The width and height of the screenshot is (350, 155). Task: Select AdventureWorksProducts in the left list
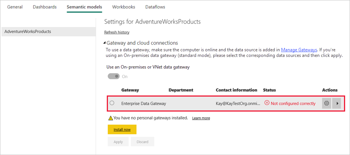pos(28,31)
